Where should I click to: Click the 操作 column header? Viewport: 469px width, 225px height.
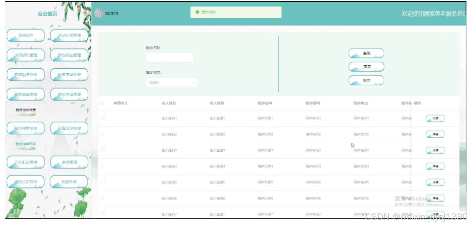click(418, 103)
